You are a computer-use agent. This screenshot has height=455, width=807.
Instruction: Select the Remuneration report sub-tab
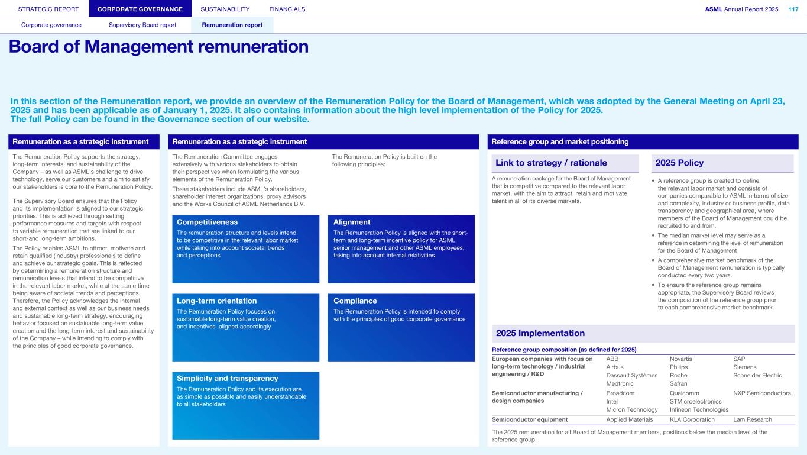pyautogui.click(x=232, y=25)
